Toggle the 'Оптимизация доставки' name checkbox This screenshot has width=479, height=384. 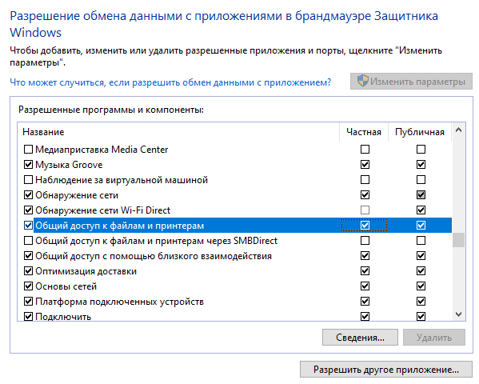[28, 271]
